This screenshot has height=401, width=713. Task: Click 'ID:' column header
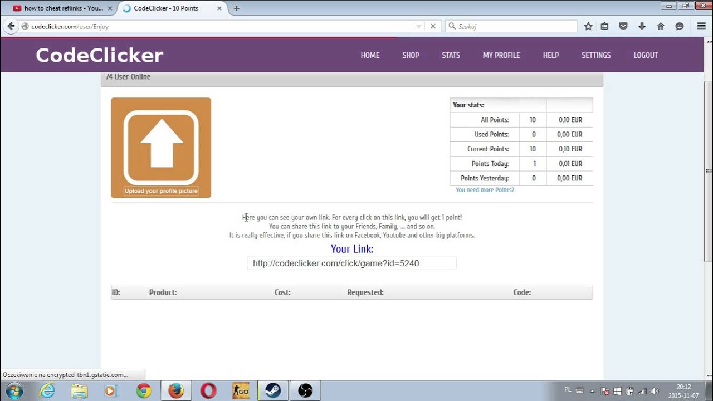point(116,292)
